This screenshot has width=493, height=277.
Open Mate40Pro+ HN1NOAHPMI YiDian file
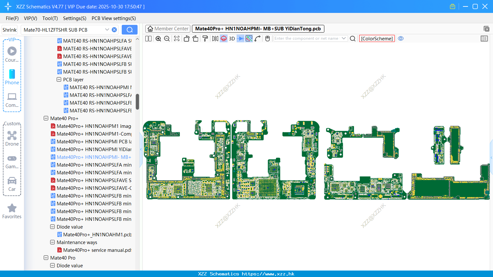(x=91, y=149)
